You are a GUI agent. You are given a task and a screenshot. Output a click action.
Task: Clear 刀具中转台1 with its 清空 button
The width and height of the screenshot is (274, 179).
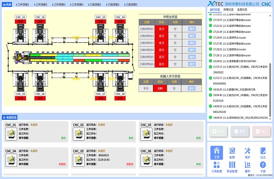(x=192, y=29)
